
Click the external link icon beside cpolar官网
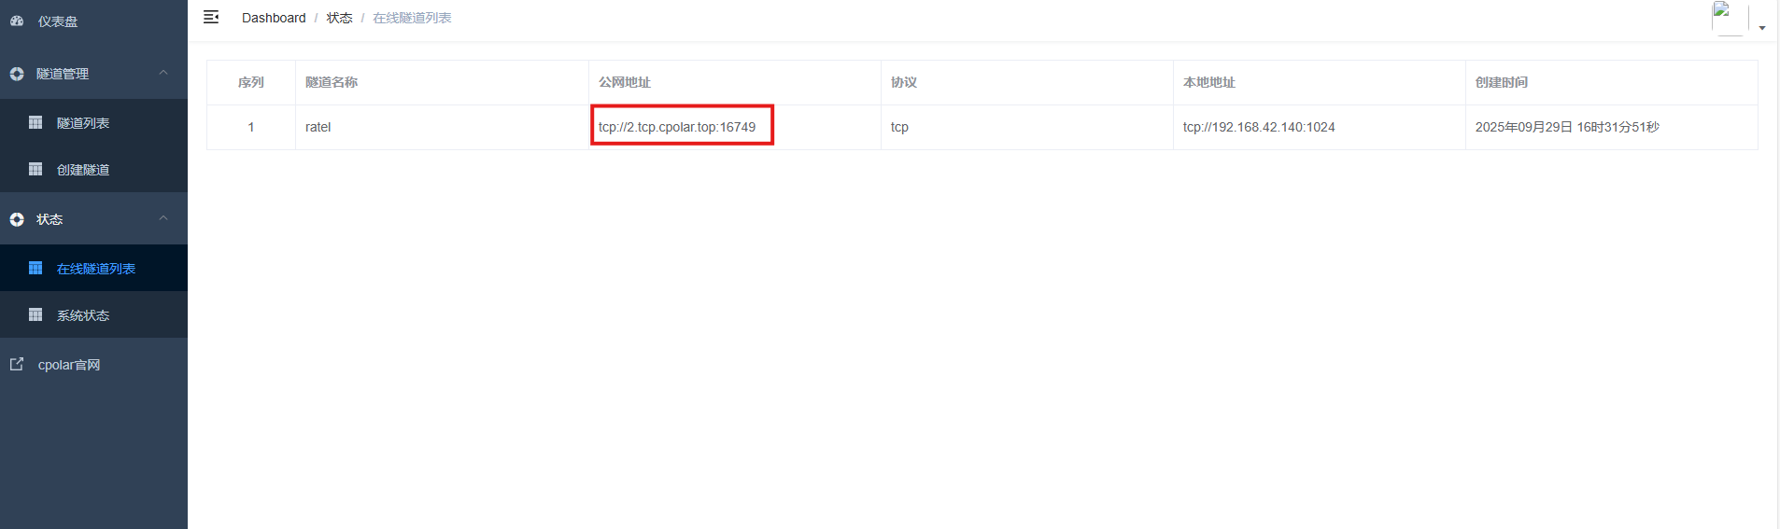pyautogui.click(x=17, y=364)
